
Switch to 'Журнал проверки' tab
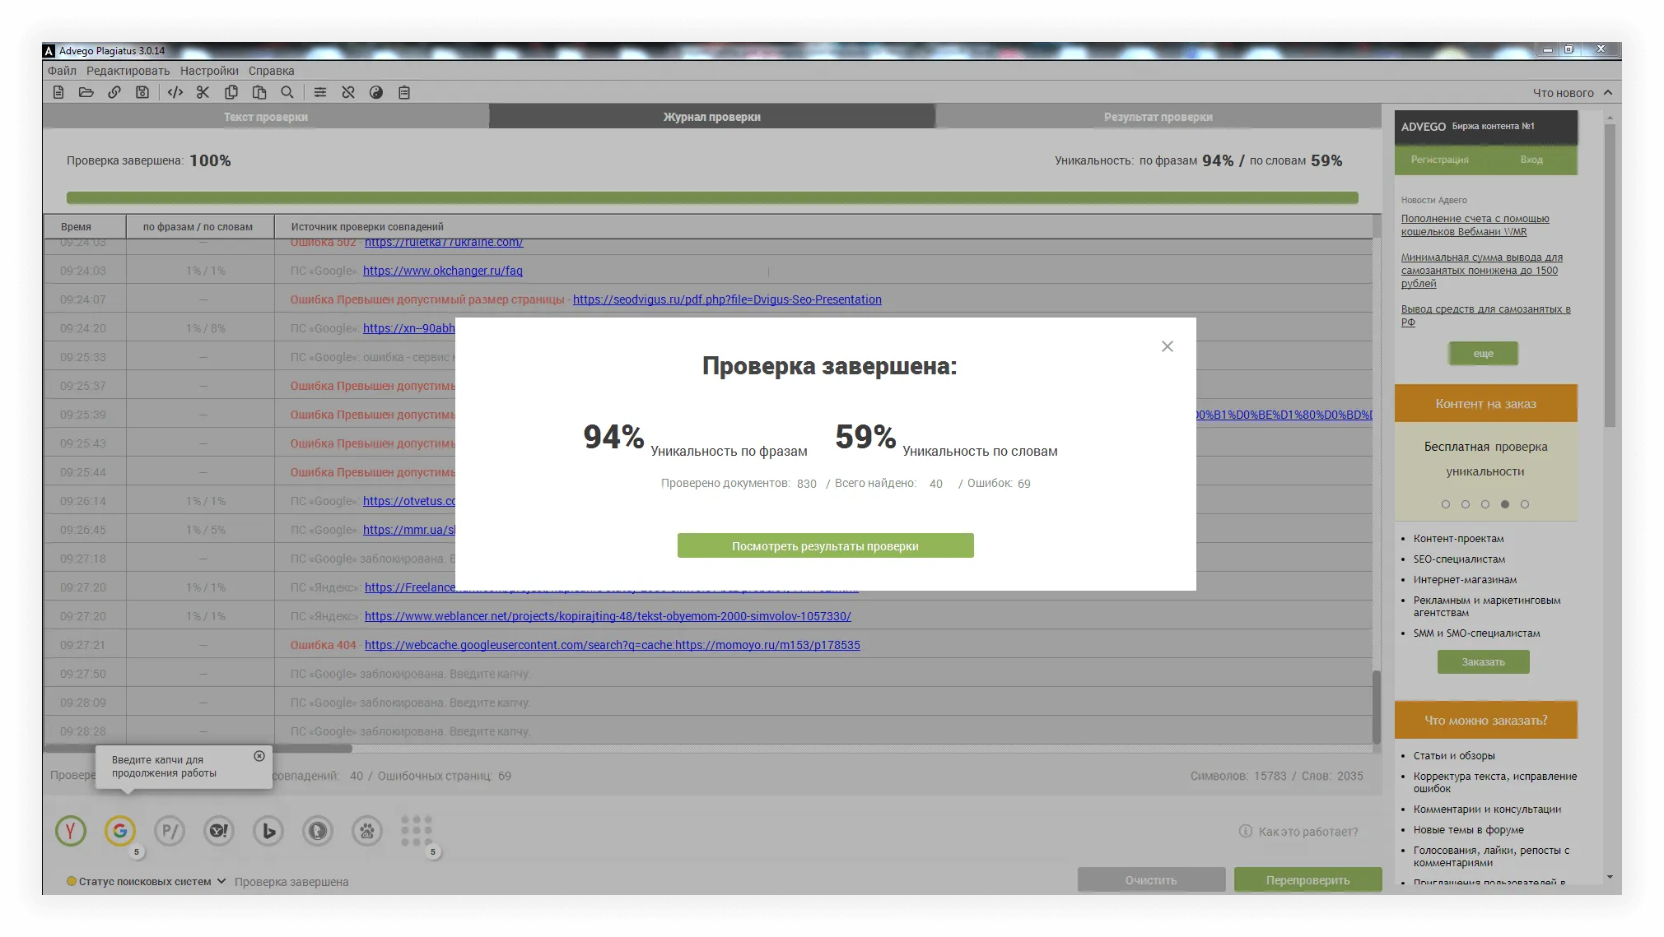pyautogui.click(x=712, y=117)
